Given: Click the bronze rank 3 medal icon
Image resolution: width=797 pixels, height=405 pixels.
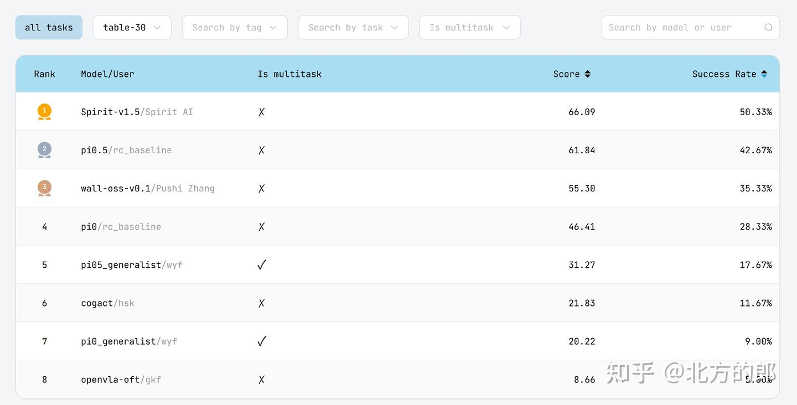Looking at the screenshot, I should tap(44, 188).
